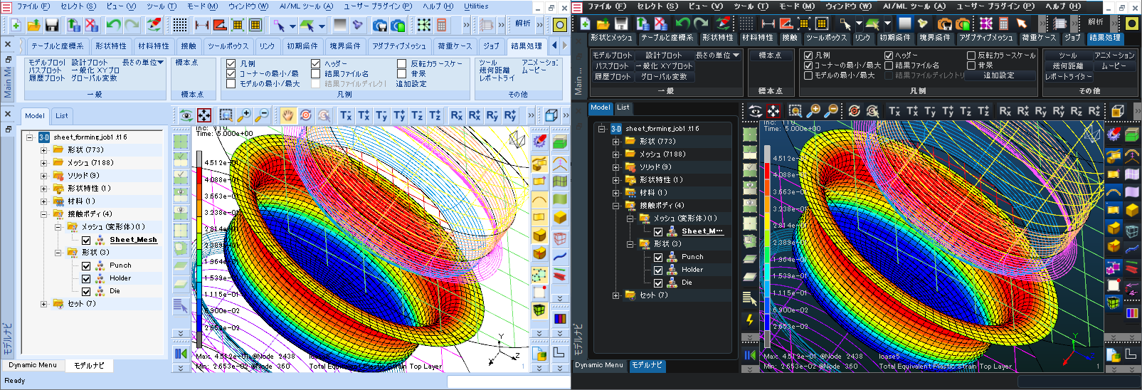
Task: Click the Tx translate icon in the dark-theme view toolbar
Action: (894, 110)
